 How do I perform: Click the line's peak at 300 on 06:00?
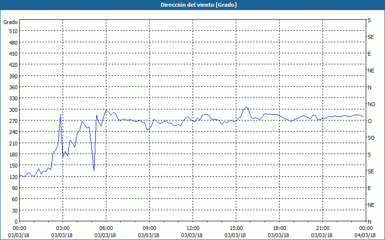106,110
